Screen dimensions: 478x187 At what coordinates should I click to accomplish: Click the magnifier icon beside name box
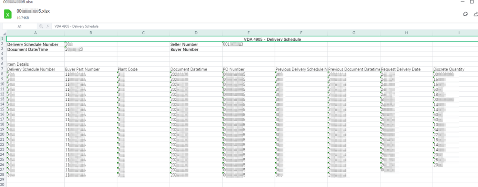click(41, 27)
